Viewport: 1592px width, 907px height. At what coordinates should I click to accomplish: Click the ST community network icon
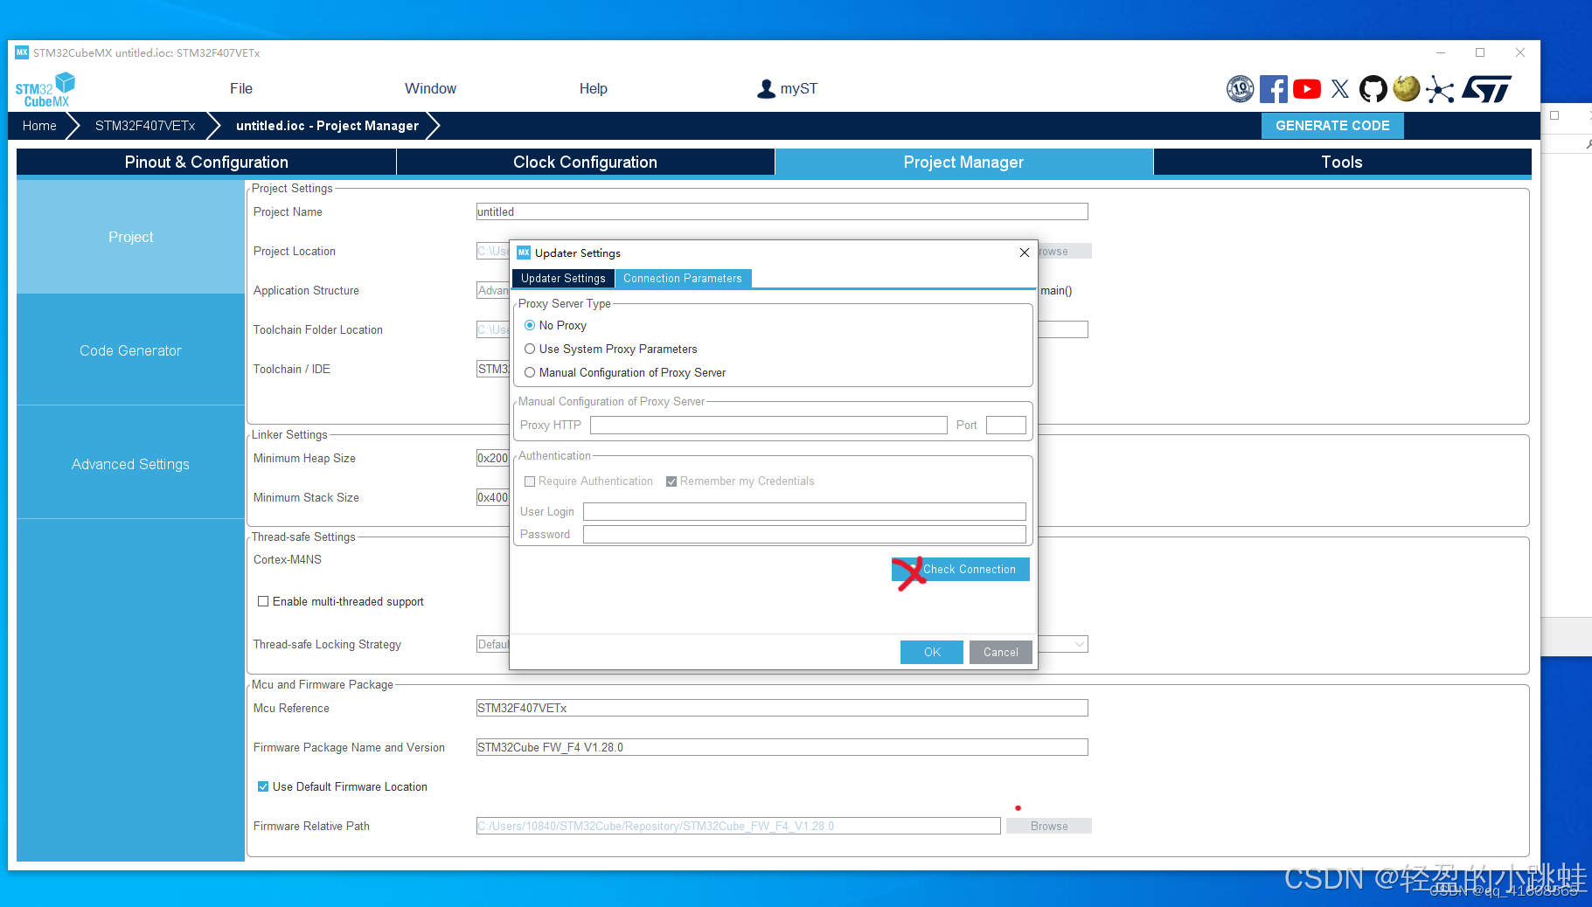click(x=1439, y=89)
